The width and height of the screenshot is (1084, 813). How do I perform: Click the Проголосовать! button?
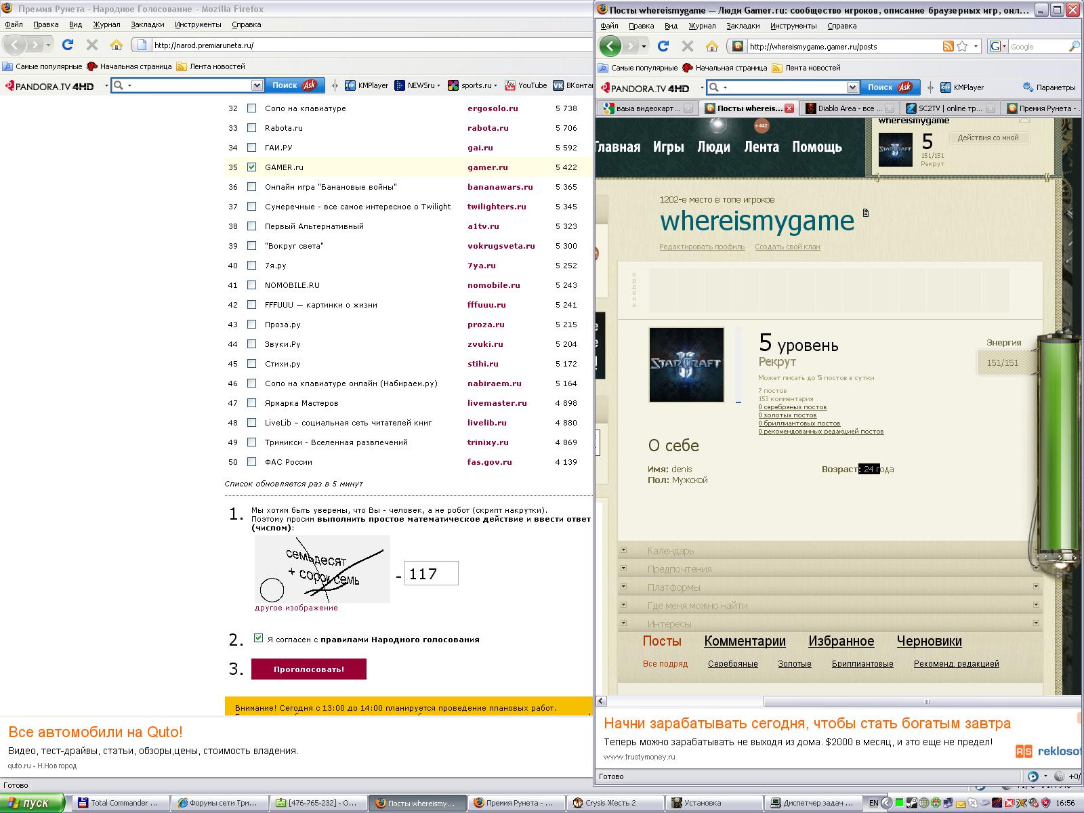[x=308, y=669]
